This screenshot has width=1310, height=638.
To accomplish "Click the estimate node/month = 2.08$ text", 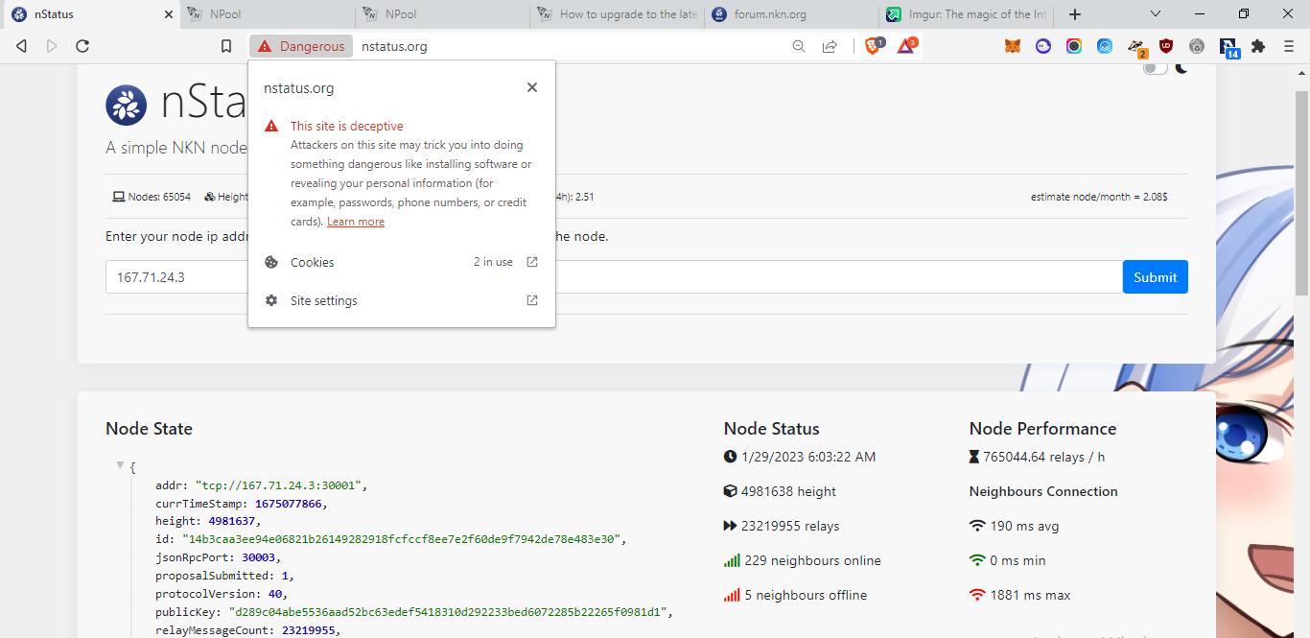I will point(1099,197).
